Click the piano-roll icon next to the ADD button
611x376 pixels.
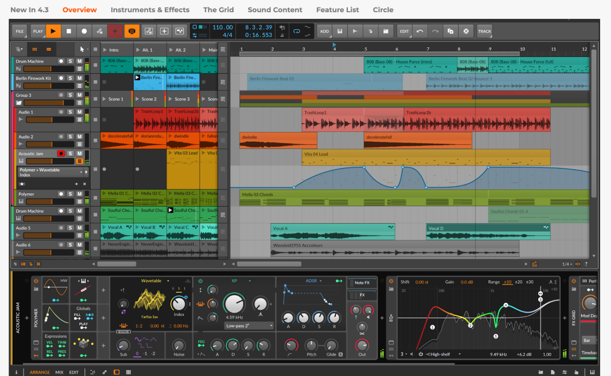(x=340, y=31)
